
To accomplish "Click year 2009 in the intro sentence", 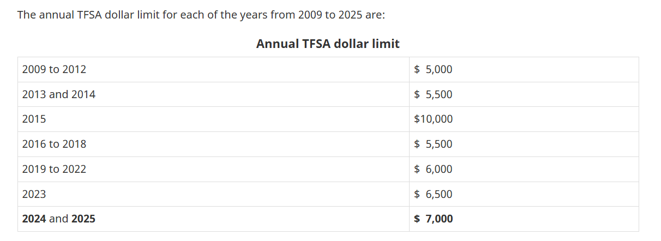I will click(x=311, y=14).
